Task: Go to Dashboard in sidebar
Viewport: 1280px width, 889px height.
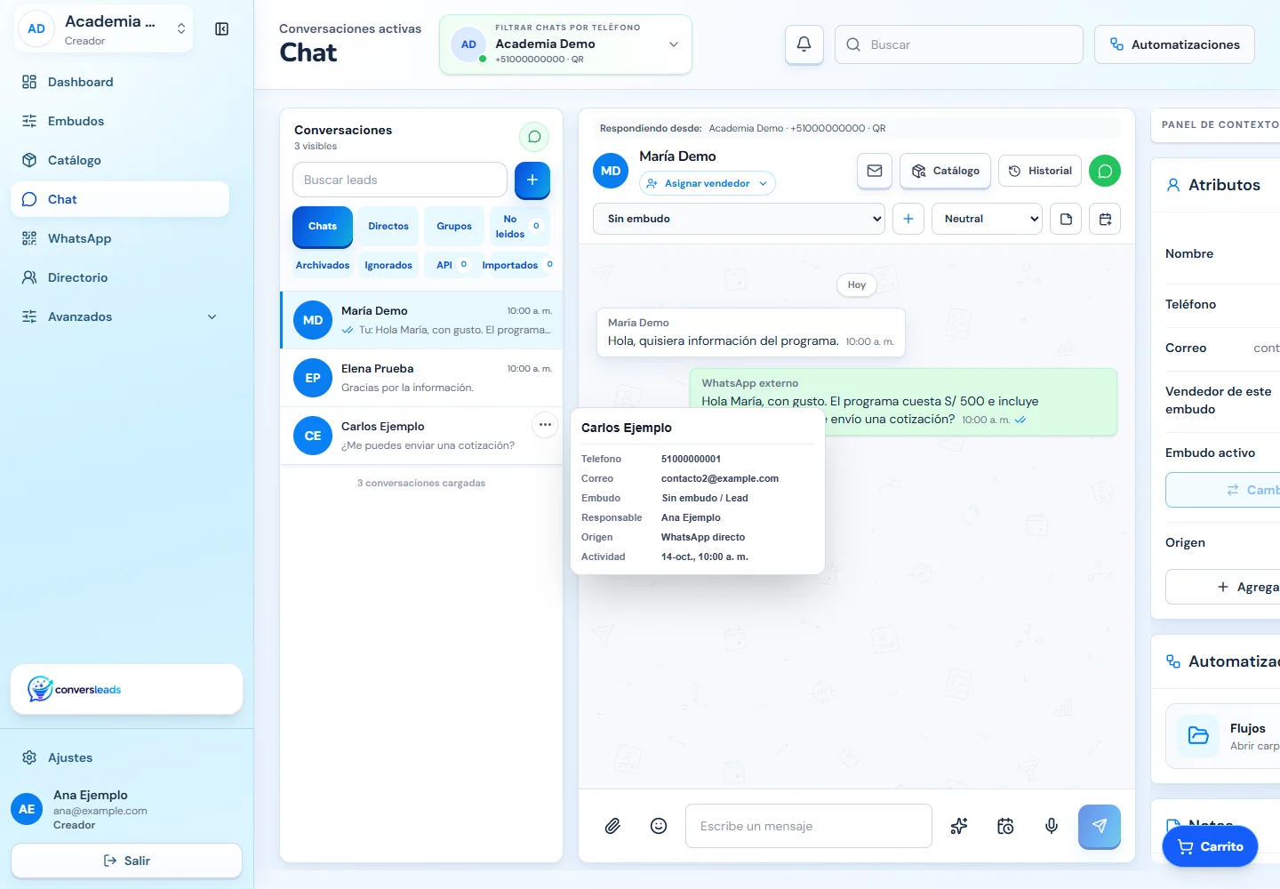Action: [120, 82]
